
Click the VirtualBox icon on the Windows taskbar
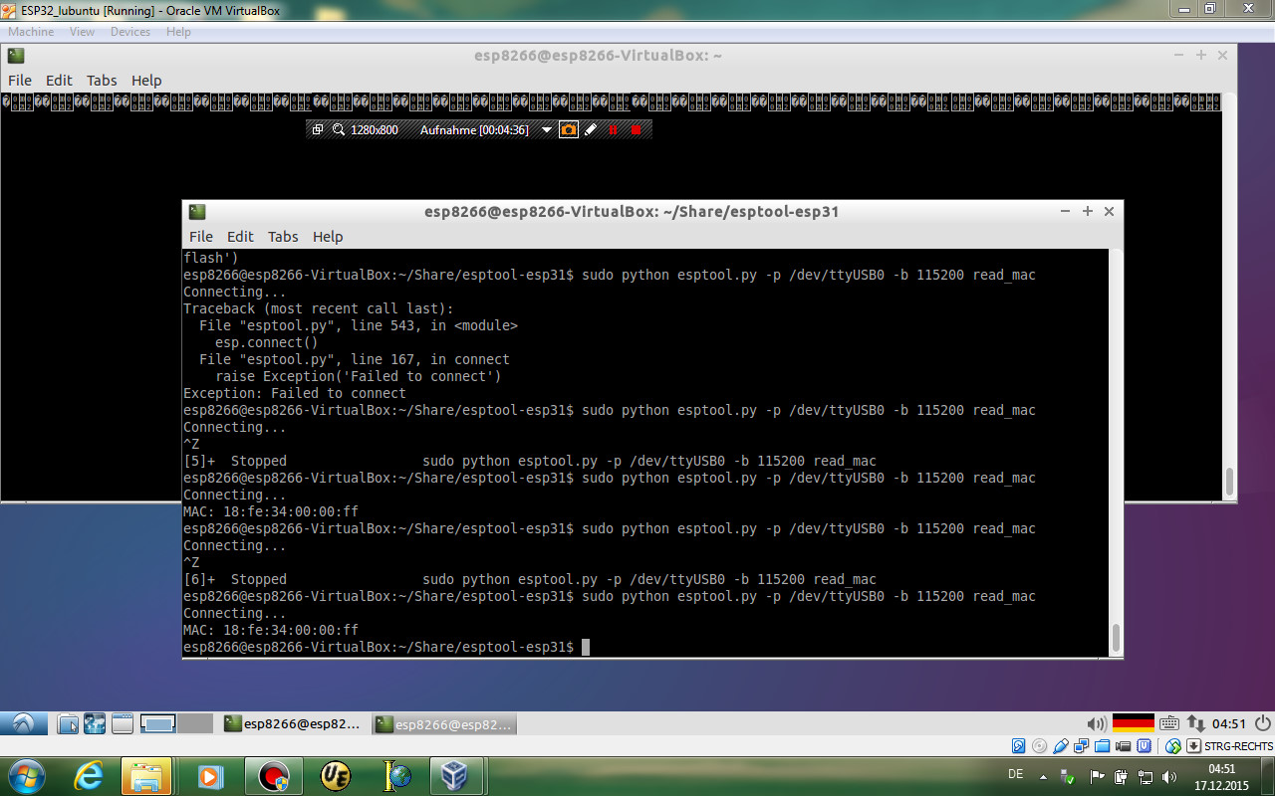[455, 775]
